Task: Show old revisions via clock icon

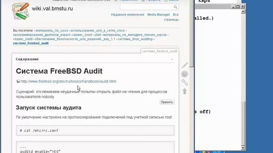Action: [x=185, y=74]
